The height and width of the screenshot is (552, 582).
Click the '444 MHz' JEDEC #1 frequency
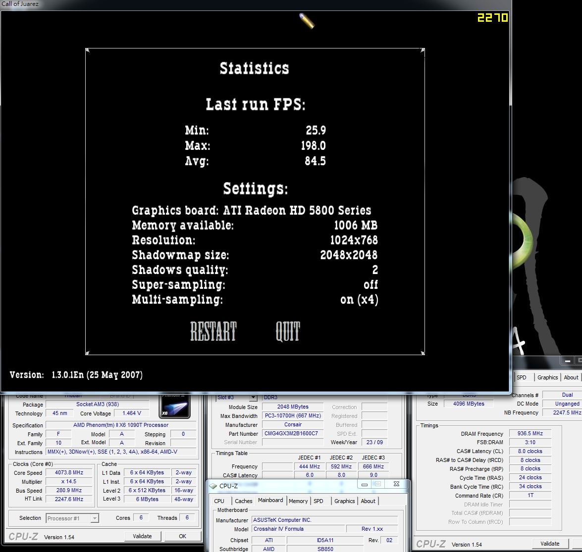click(310, 466)
